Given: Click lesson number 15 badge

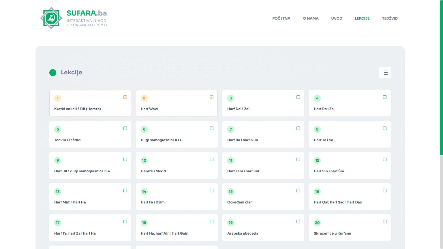Looking at the screenshot, I should click(x=231, y=192).
